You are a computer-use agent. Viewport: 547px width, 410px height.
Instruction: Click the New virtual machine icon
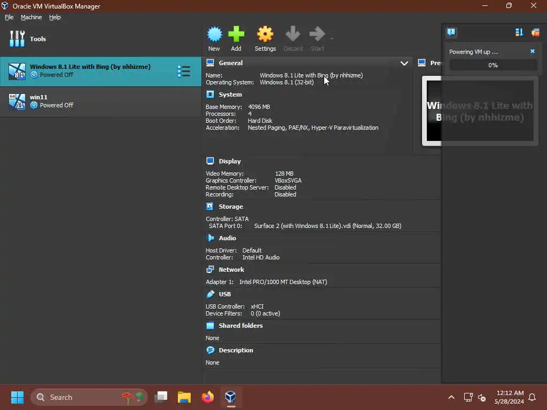coord(214,34)
